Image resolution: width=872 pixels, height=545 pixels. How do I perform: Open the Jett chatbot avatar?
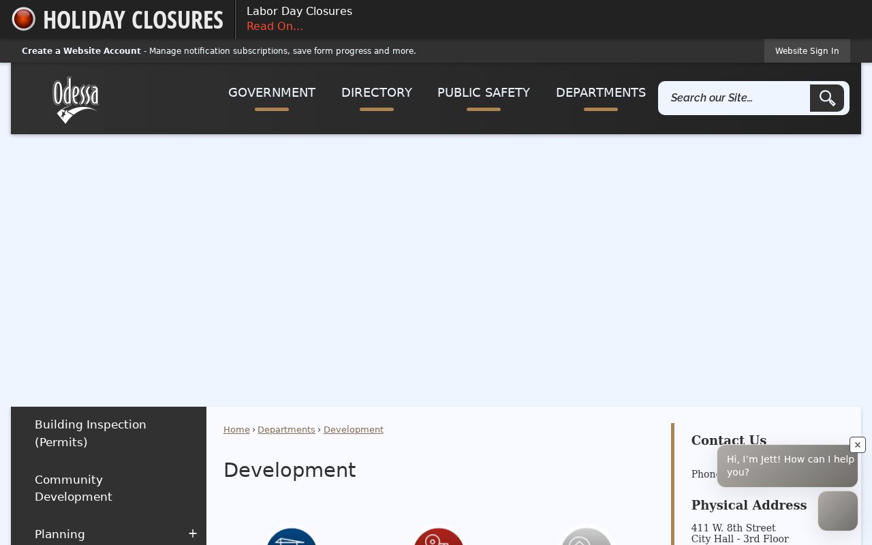(838, 511)
